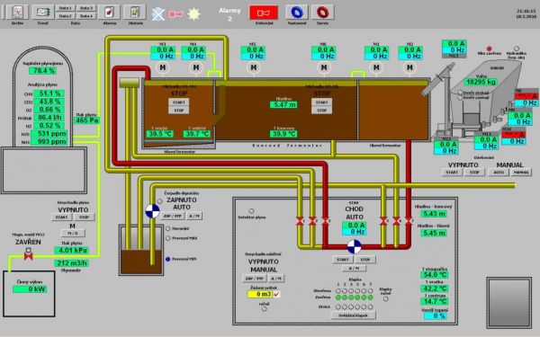The image size is (540, 337).
Task: Select the M4 motor symbol
Action: point(195,67)
